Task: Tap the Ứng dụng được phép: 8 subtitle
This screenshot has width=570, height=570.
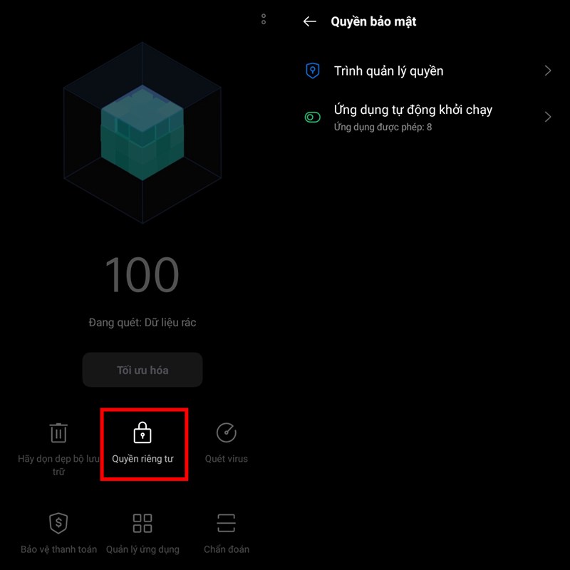Action: point(383,128)
